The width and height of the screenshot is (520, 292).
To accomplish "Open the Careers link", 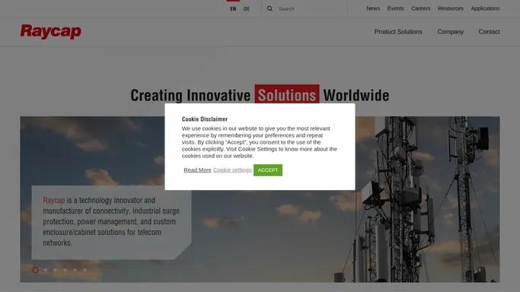I will coord(421,8).
